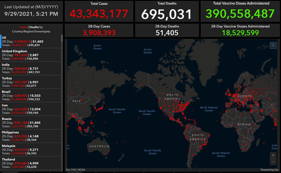Select US in country list
Screen dimensions: 281x173
pyautogui.click(x=30, y=41)
